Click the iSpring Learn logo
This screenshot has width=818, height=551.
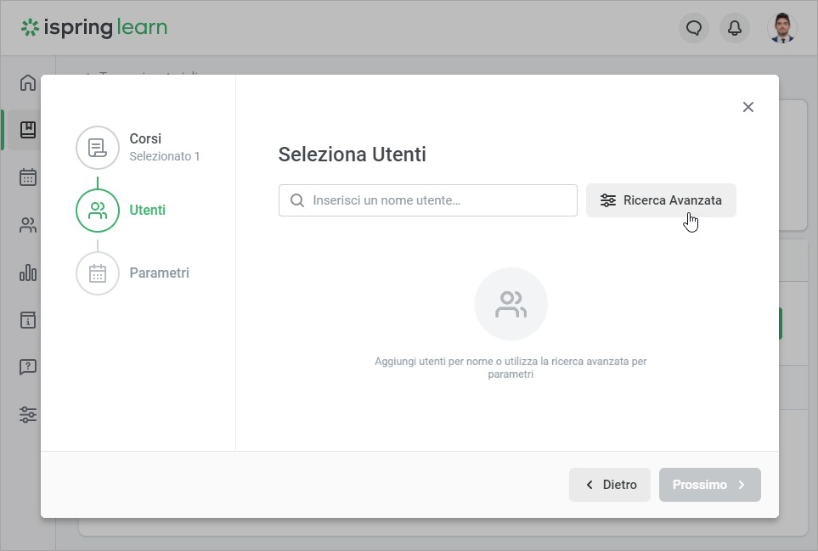[x=94, y=28]
